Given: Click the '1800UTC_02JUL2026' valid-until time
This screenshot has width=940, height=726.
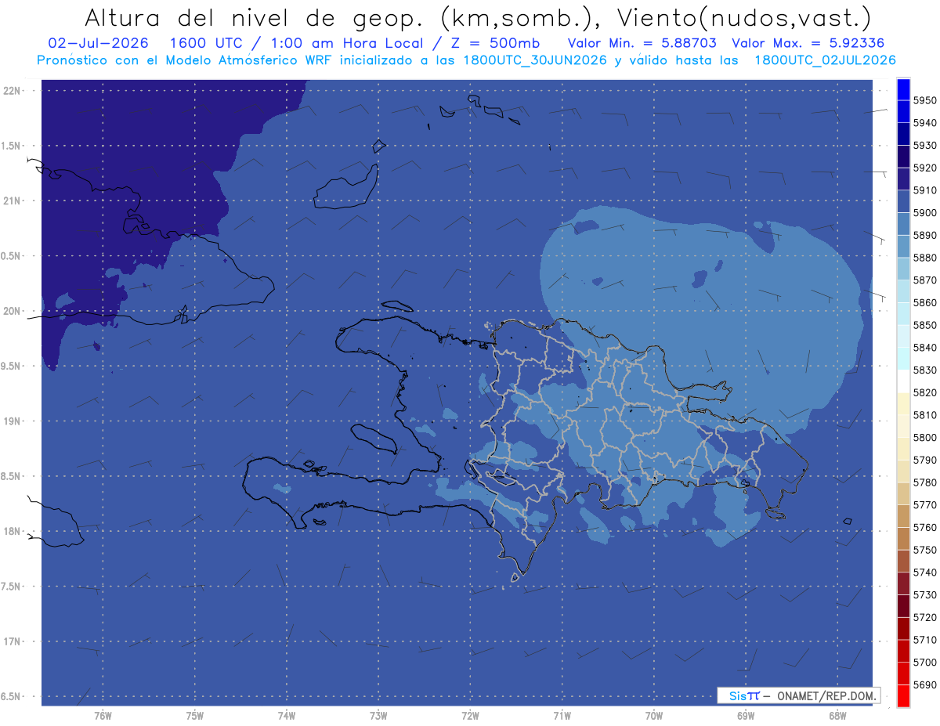Looking at the screenshot, I should (x=825, y=60).
